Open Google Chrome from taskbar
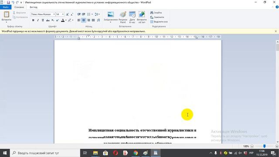279x157 pixels. 136,153
